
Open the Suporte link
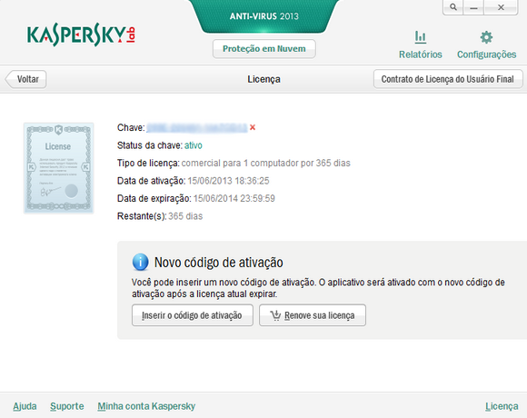(x=67, y=406)
